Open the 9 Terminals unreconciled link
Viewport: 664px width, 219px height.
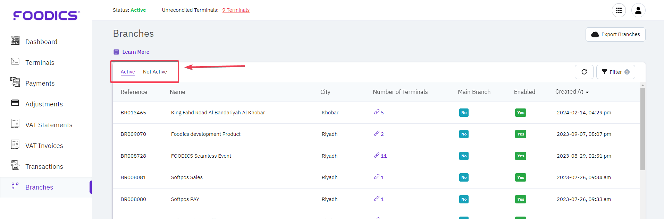[x=236, y=10]
